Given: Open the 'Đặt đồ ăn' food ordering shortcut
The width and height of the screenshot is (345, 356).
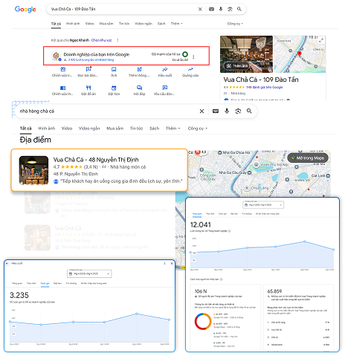Looking at the screenshot, I should pyautogui.click(x=88, y=91).
